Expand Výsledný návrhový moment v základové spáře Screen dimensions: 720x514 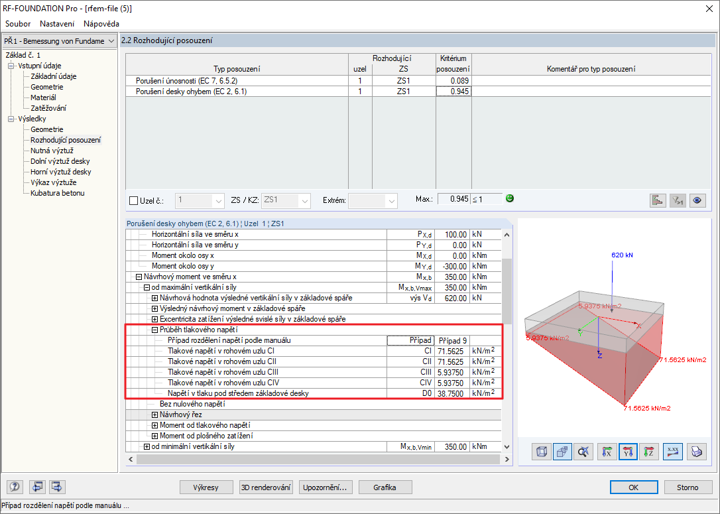pyautogui.click(x=154, y=308)
